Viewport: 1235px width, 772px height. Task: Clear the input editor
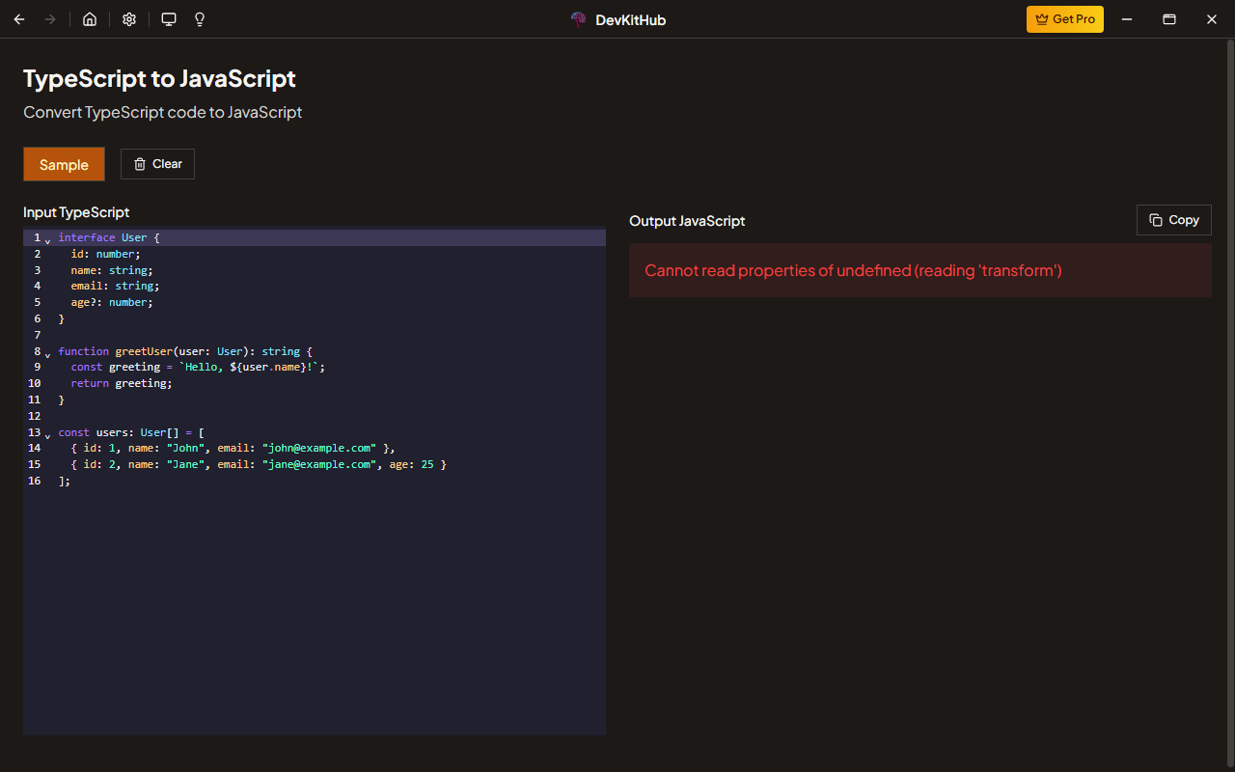coord(157,164)
